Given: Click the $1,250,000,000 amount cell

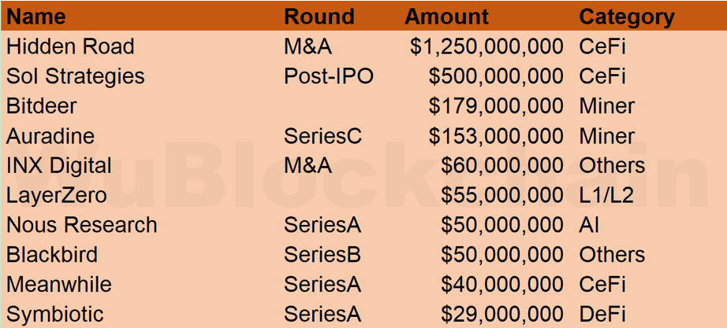Looking at the screenshot, I should pos(487,47).
